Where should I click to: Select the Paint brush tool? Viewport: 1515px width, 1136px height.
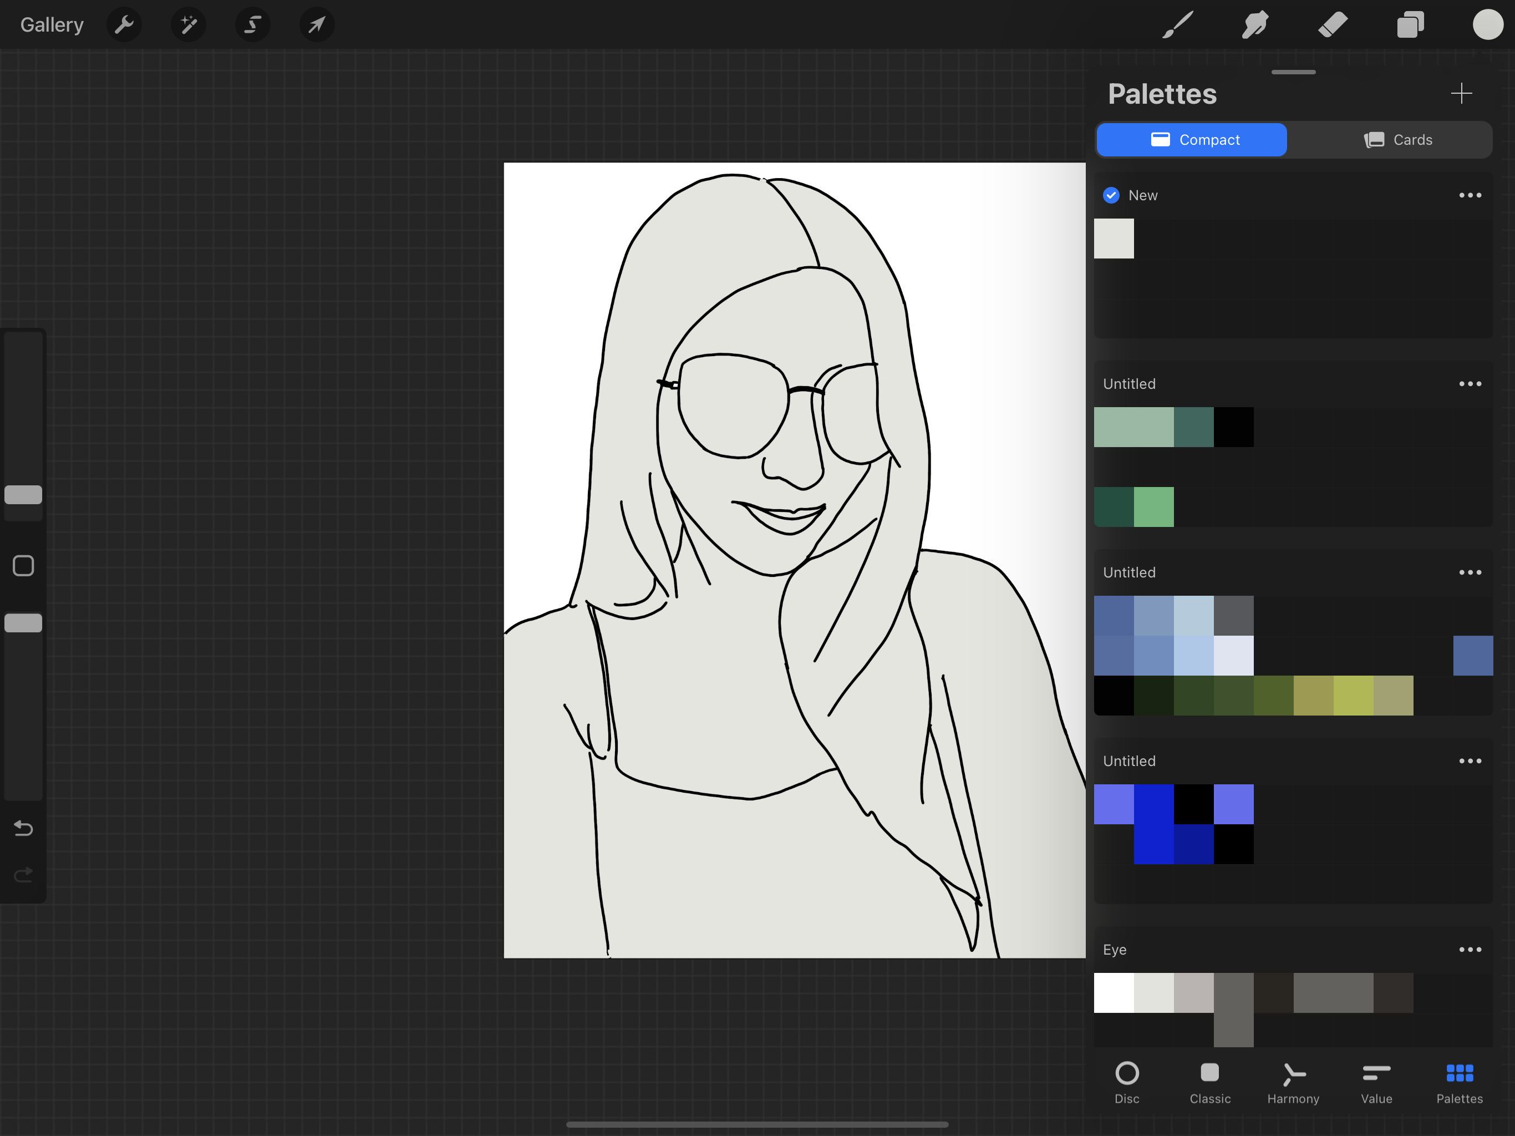click(x=1177, y=26)
